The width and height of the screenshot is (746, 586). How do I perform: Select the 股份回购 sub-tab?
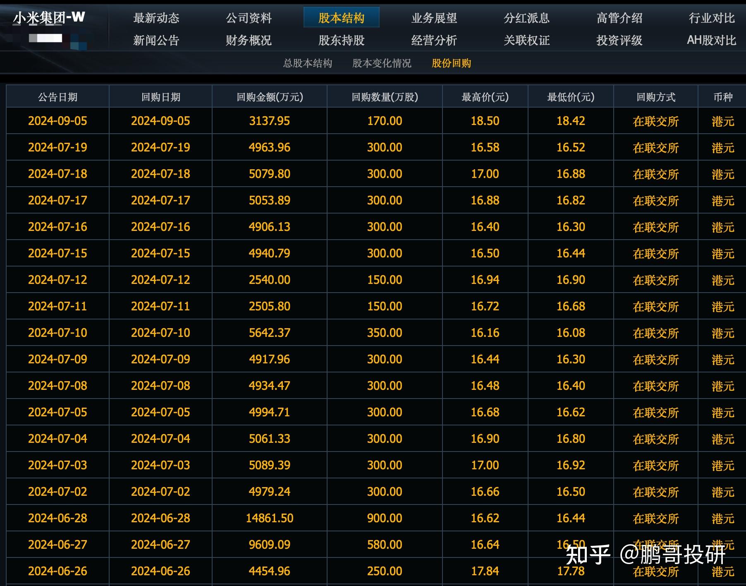click(451, 63)
